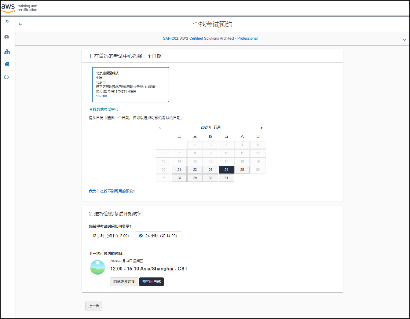
Task: Select May 23 on the calendar
Action: (x=210, y=170)
